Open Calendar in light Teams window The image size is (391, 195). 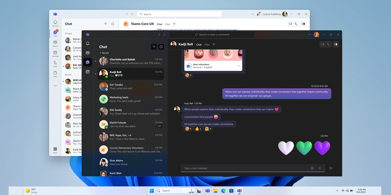(x=55, y=54)
